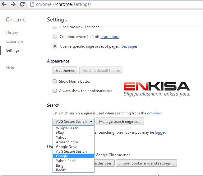Choose Yahoo! India from the list
This screenshot has height=176, width=203.
tap(73, 161)
